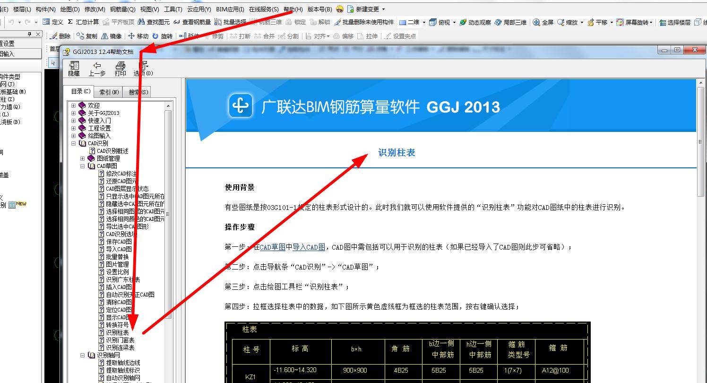Select 设置比例 topic in tree
This screenshot has height=383, width=707.
117,272
